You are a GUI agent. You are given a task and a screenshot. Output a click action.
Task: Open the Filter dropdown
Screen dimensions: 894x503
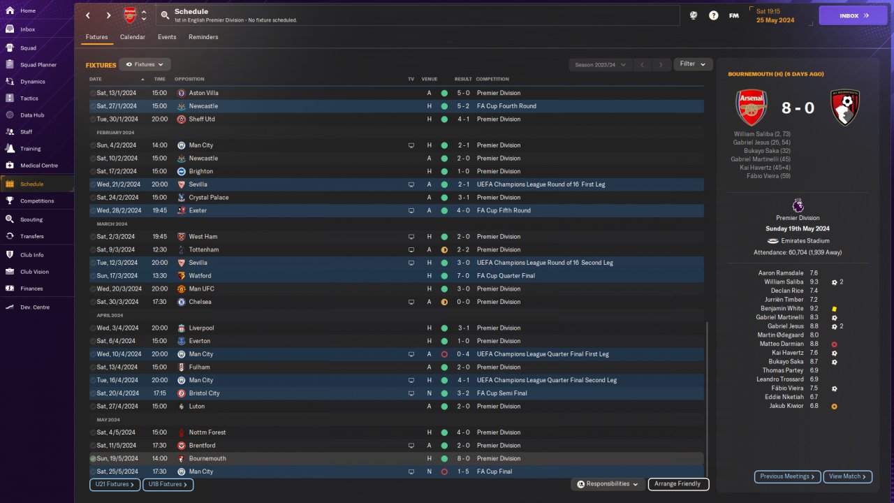(693, 64)
